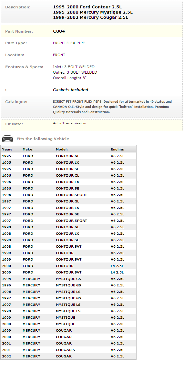Click the 2002 Mercury Cougar row
This screenshot has height=371, width=184.
[68, 356]
